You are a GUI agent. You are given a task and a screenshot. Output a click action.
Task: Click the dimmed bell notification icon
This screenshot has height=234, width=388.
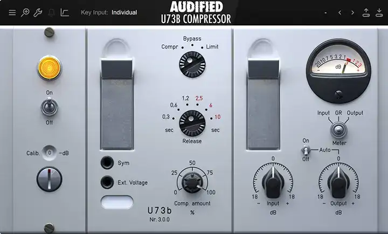(52, 12)
